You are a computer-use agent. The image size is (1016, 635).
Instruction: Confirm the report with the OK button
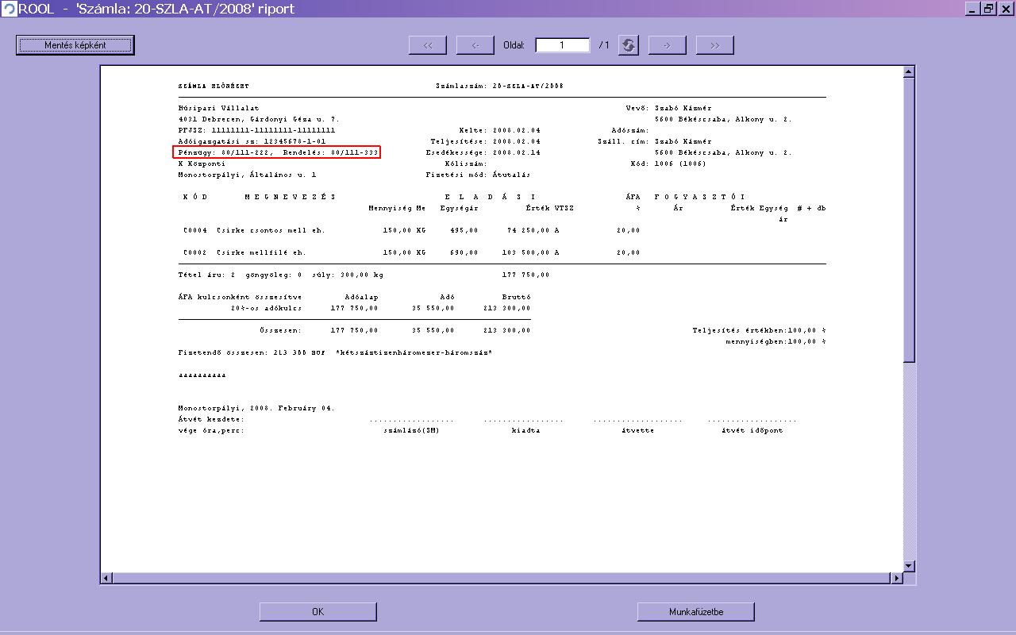tap(317, 612)
